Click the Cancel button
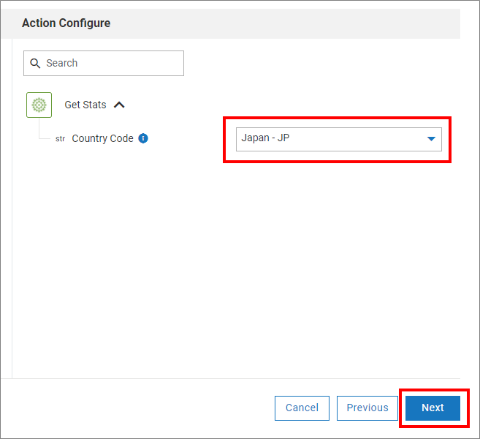 302,408
